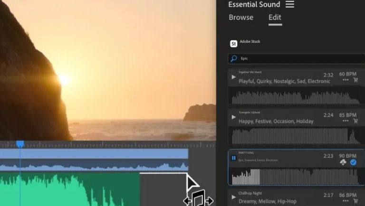Click the 2:24 duration
The height and width of the screenshot is (206, 365).
(328, 115)
